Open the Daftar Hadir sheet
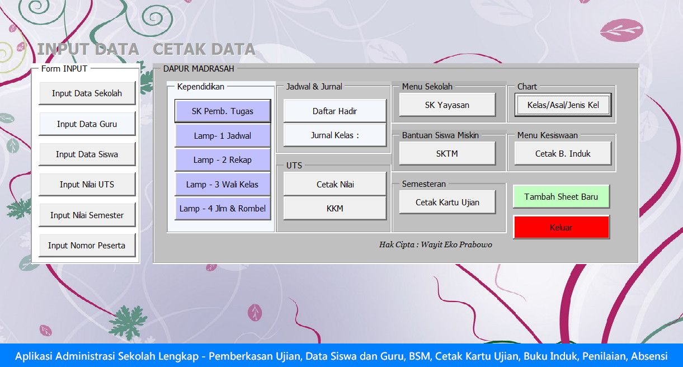 [335, 111]
